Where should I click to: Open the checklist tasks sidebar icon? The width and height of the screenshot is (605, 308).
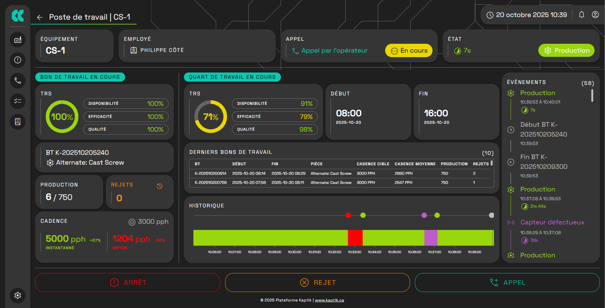click(x=18, y=101)
